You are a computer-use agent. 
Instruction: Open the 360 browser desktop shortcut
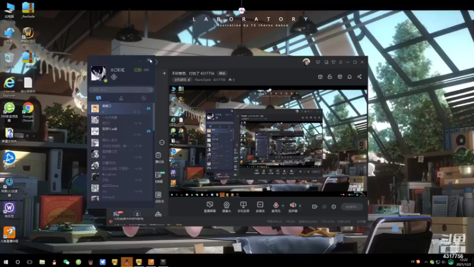point(9,112)
